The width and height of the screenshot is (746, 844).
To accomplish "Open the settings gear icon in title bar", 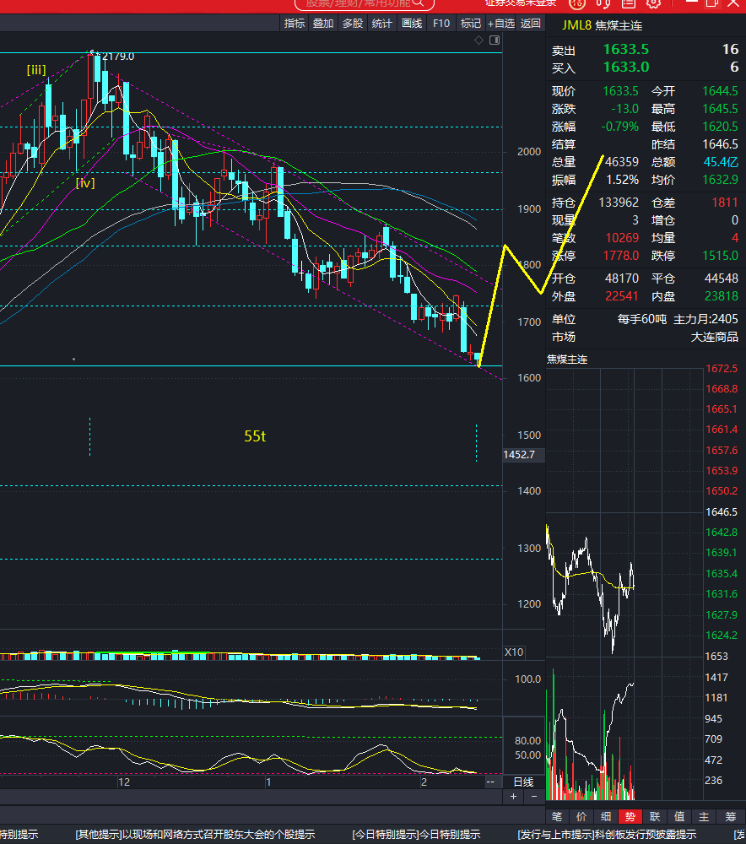I will (653, 3).
